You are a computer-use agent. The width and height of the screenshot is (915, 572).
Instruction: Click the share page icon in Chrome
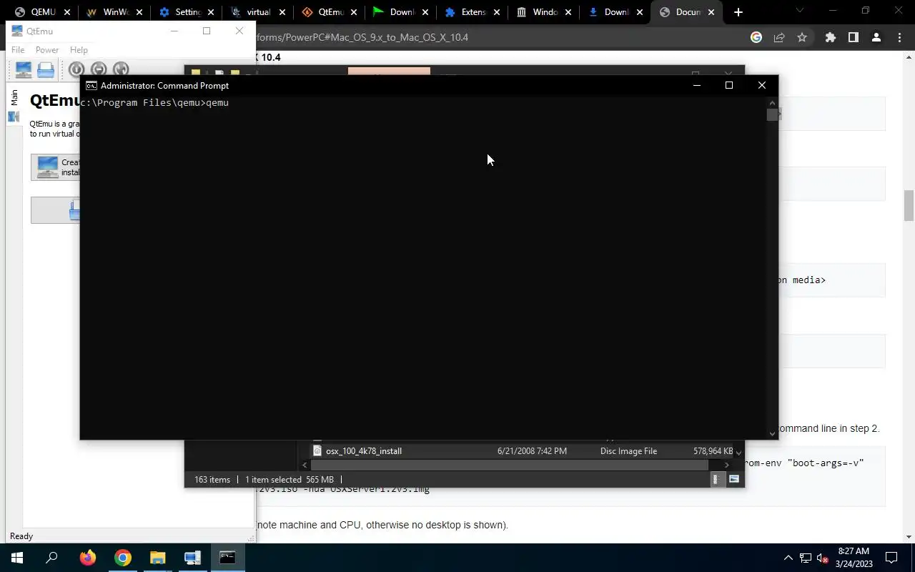(779, 37)
